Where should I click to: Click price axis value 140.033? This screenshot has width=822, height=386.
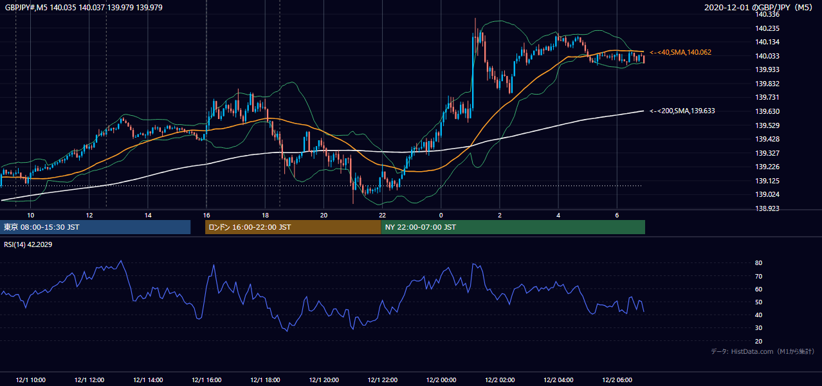(768, 56)
